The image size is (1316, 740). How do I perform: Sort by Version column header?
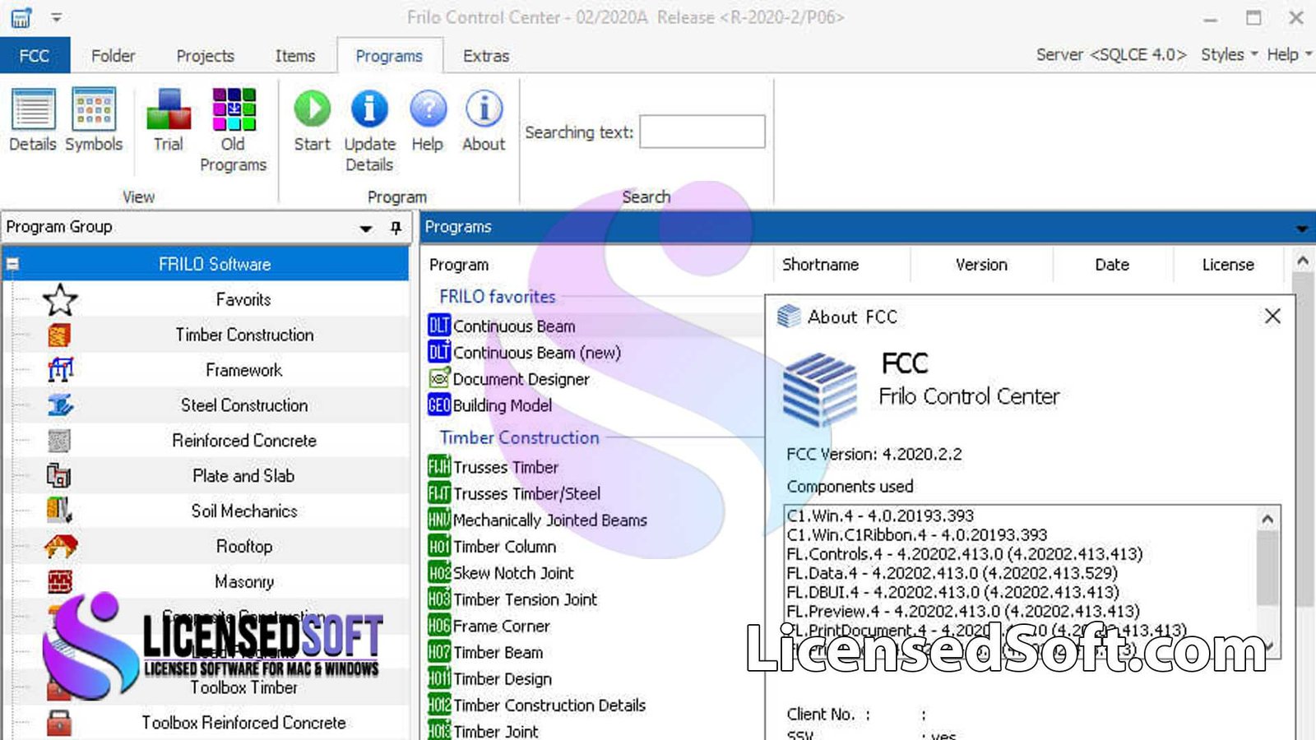point(981,265)
